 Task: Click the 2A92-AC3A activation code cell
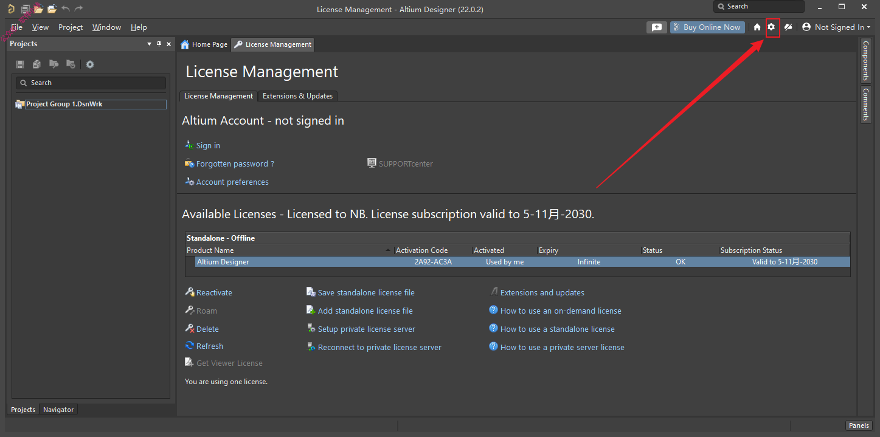(433, 262)
